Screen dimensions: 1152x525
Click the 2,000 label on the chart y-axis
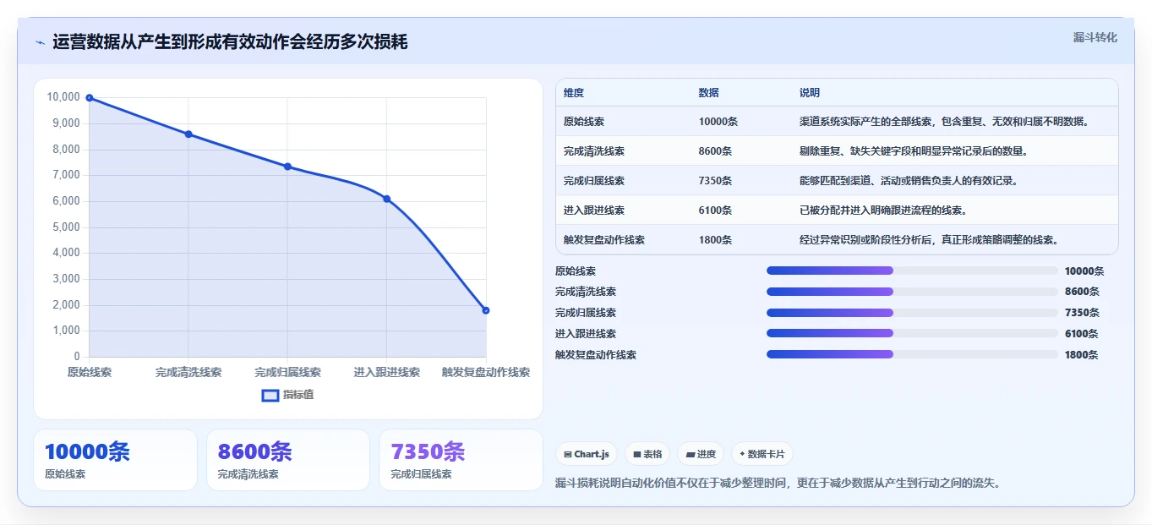click(66, 304)
